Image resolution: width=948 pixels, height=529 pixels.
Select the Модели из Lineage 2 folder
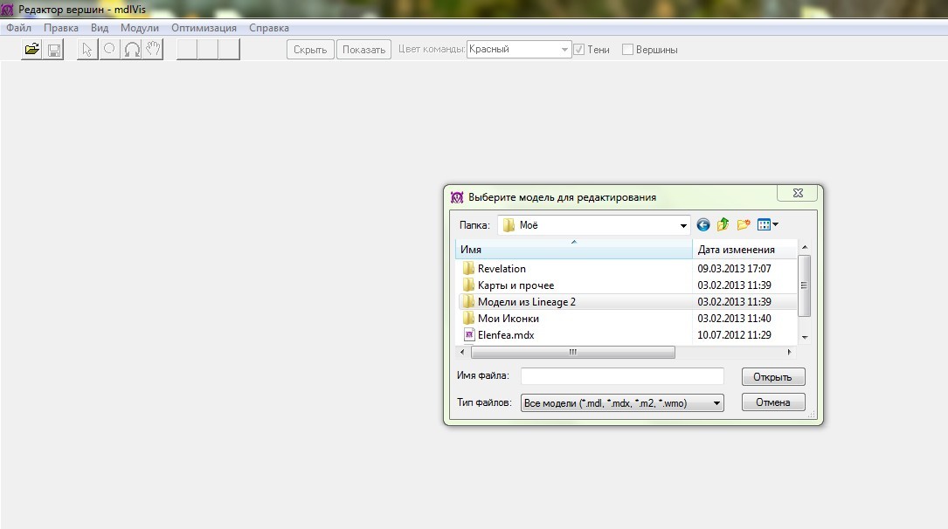(527, 301)
